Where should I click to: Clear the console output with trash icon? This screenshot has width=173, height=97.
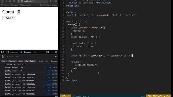pyautogui.click(x=2, y=57)
